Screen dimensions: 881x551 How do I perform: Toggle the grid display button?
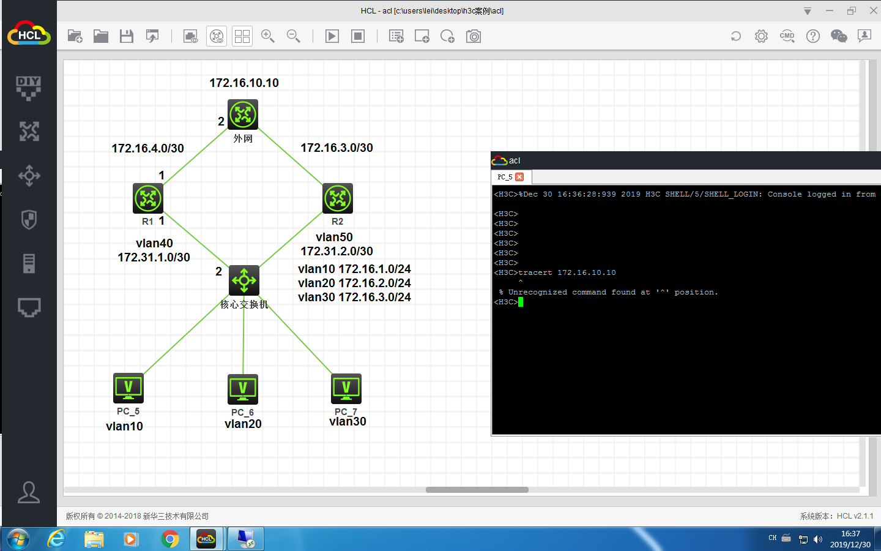pyautogui.click(x=242, y=36)
